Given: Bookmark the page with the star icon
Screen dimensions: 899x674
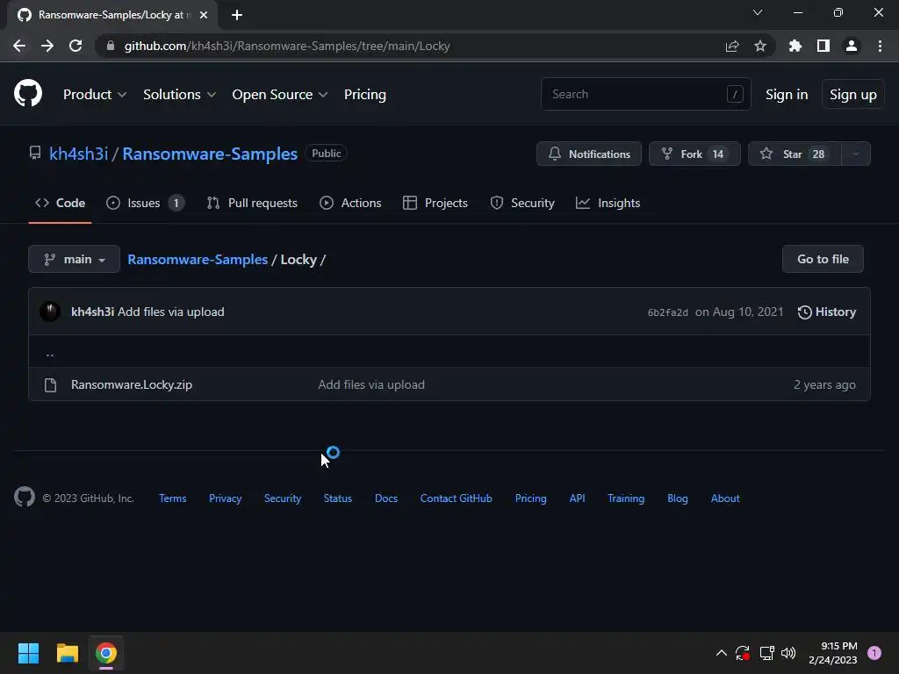Looking at the screenshot, I should pos(759,46).
